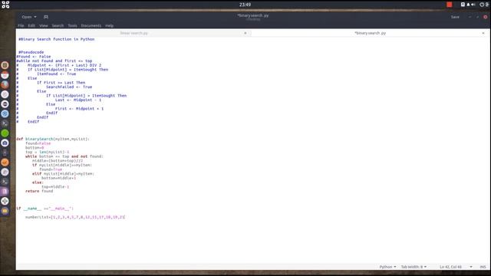Click the 'middle=(bottom+top)//2' line
491x276 pixels.
point(58,160)
